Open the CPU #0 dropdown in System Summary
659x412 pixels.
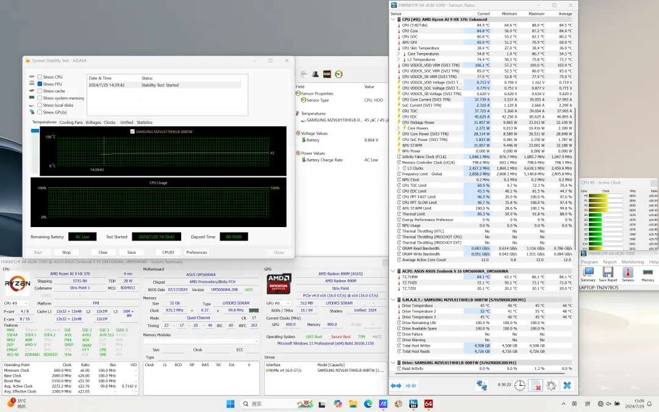tap(15, 303)
